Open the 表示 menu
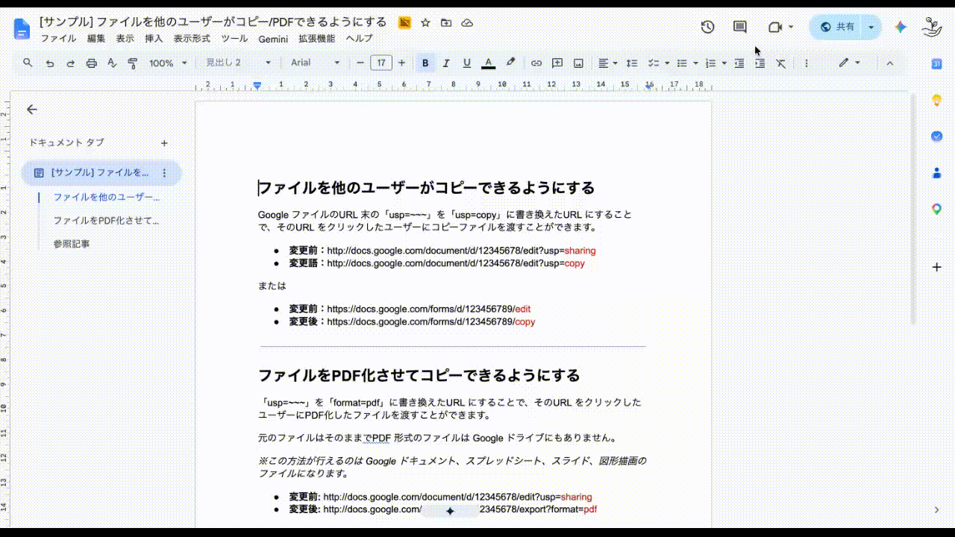This screenshot has height=537, width=955. 125,39
